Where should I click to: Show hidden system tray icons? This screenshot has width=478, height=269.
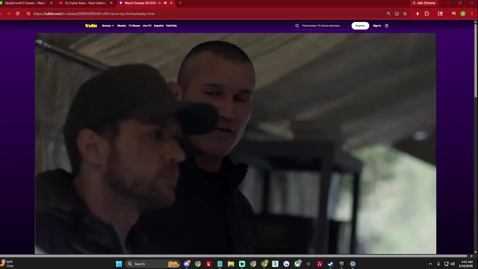(430, 264)
